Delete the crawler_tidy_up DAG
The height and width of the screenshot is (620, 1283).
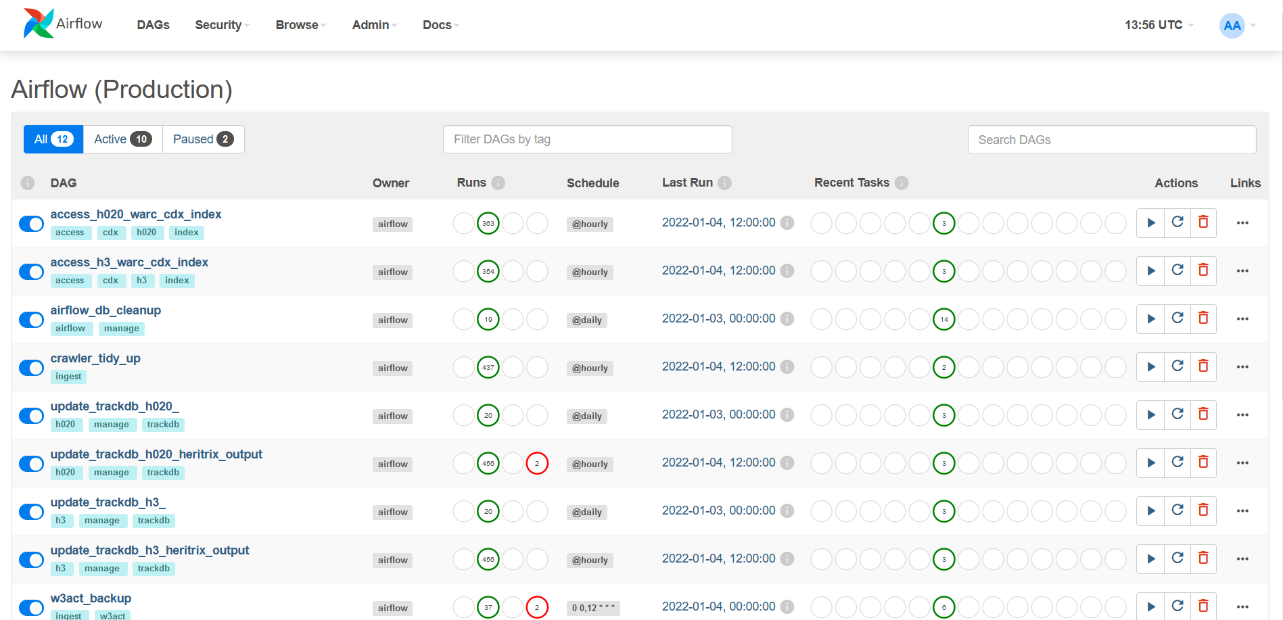point(1203,366)
